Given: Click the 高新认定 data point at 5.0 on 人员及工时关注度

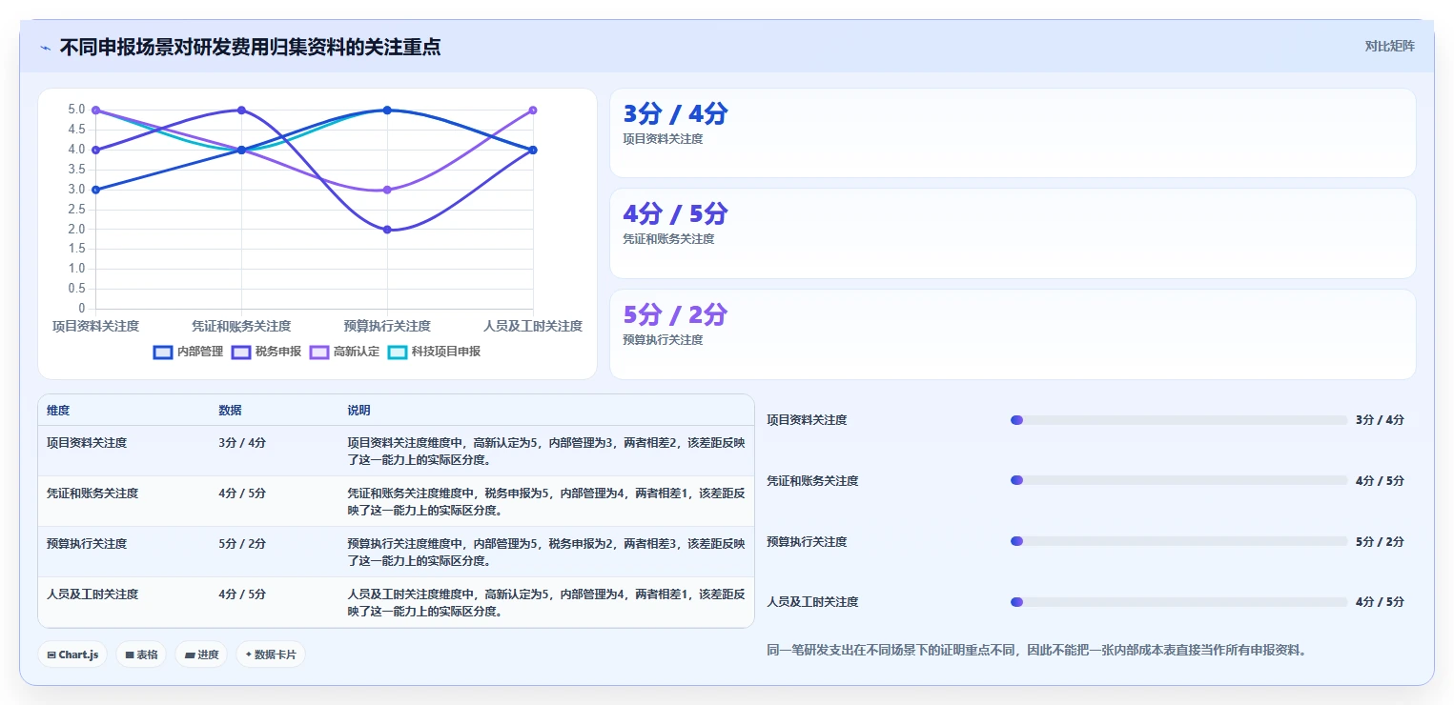Looking at the screenshot, I should [x=533, y=111].
